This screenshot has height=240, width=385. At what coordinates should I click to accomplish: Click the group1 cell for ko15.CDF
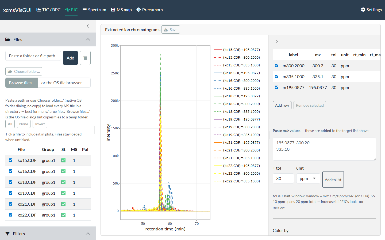pos(48,160)
